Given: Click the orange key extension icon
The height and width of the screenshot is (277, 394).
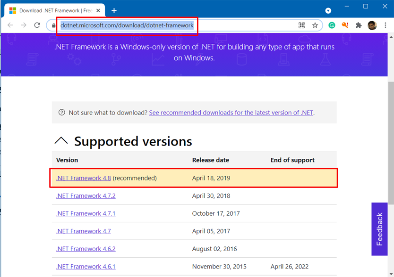Looking at the screenshot, I should pyautogui.click(x=345, y=25).
